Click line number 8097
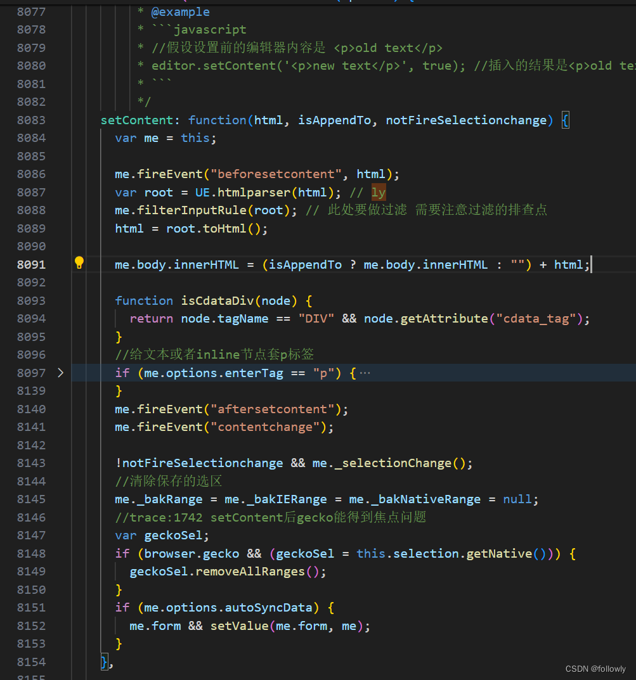636x680 pixels. [x=31, y=373]
